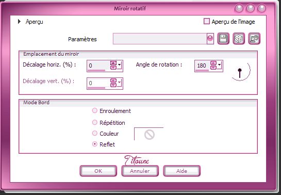
Task: Decrease the Décalage vert. value
Action: tap(113, 85)
